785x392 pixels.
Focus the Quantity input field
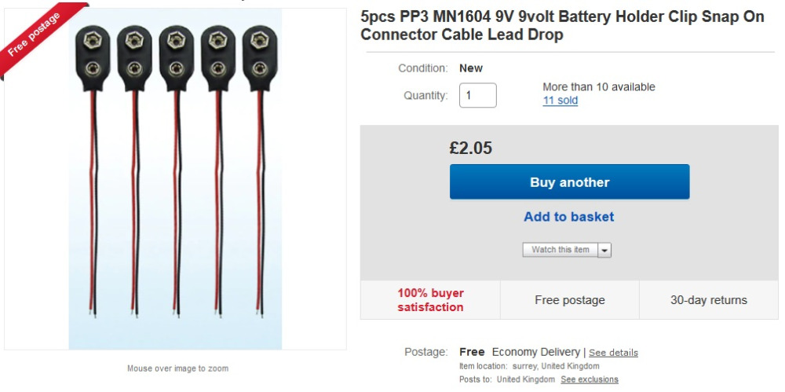click(x=477, y=95)
